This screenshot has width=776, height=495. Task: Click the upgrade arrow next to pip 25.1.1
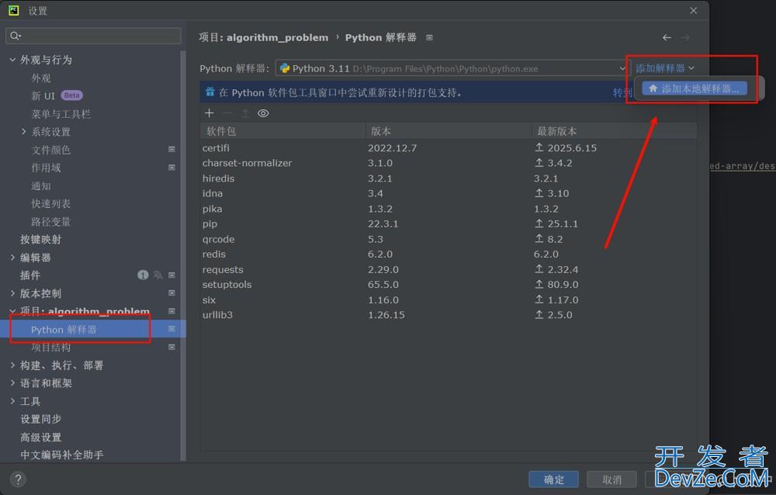pyautogui.click(x=539, y=223)
